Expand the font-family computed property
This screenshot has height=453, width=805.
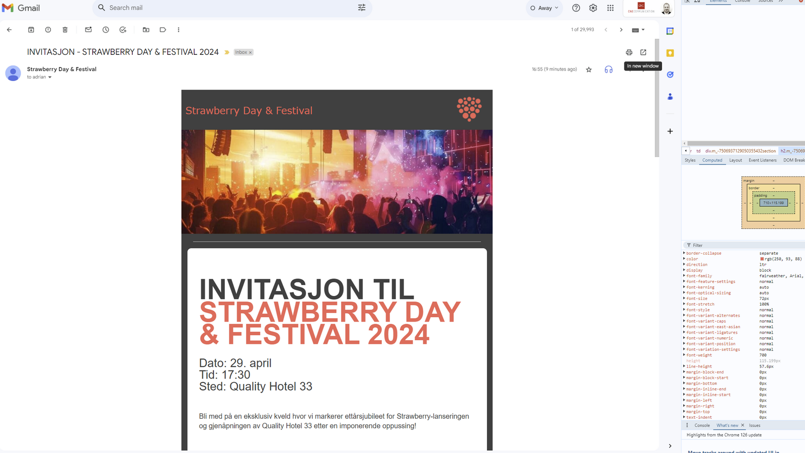pos(684,276)
